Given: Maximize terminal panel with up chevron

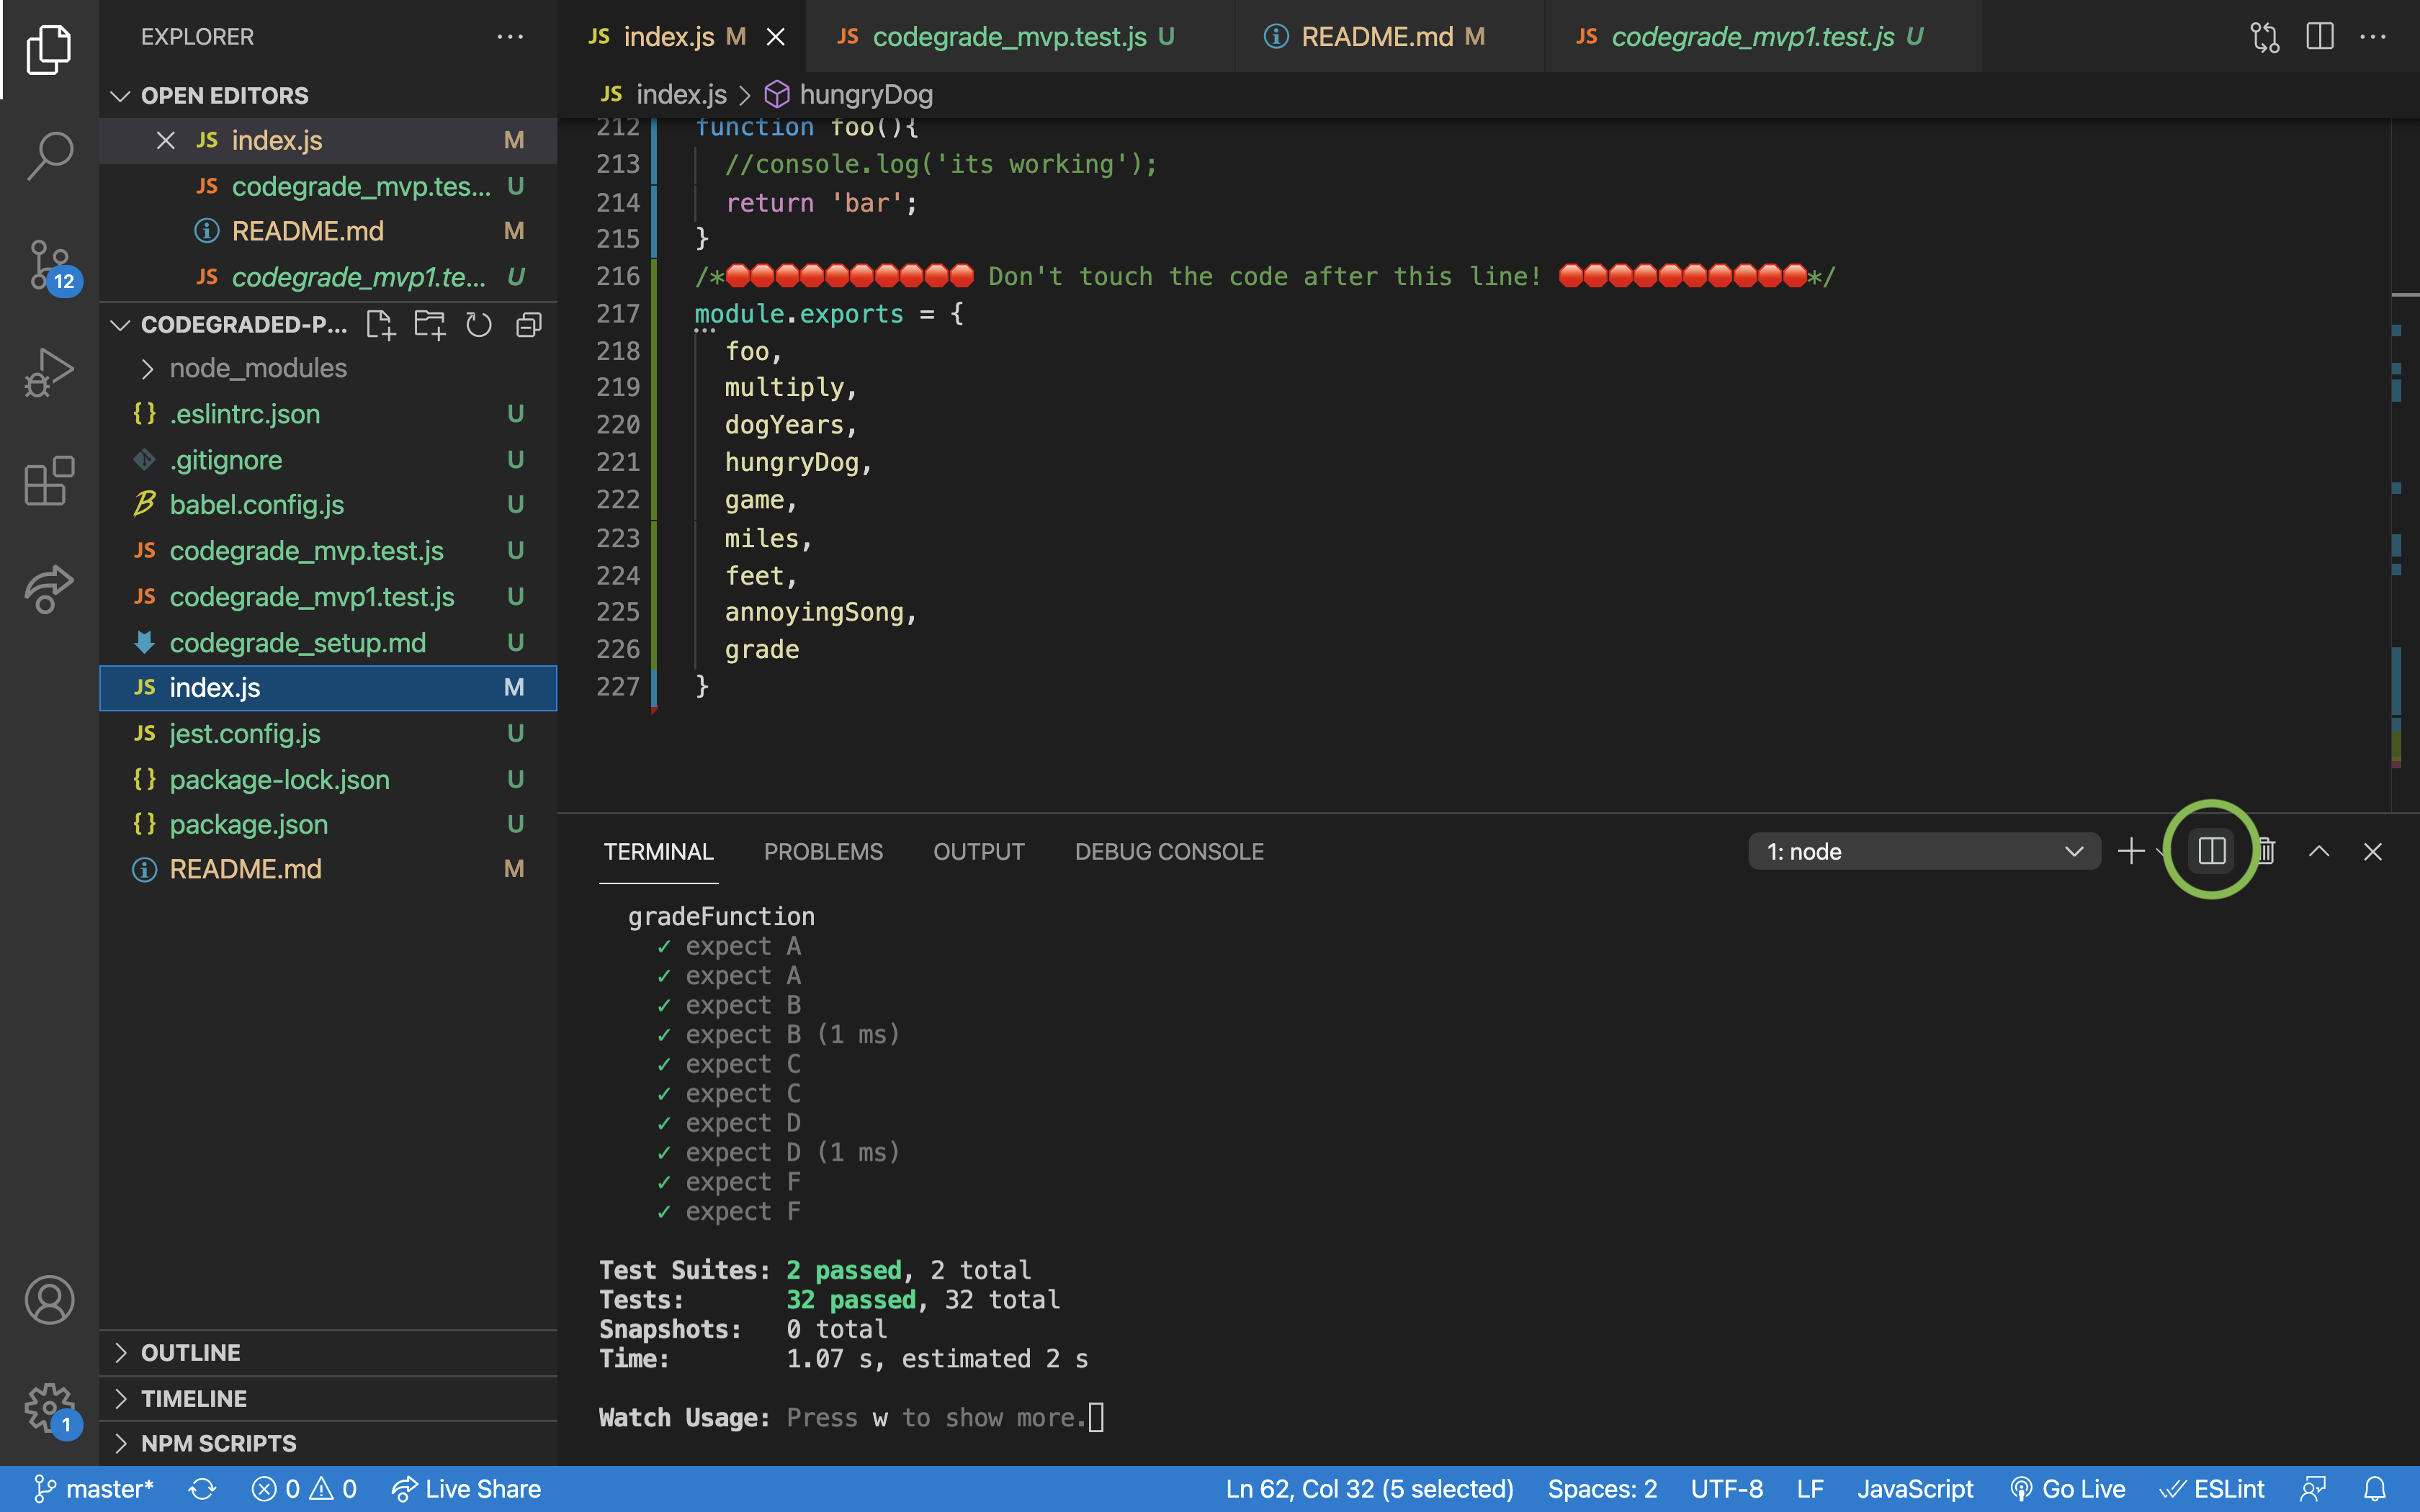Looking at the screenshot, I should 2319,851.
